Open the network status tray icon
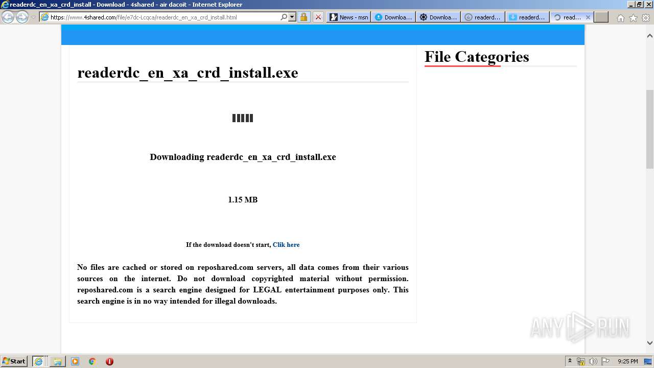This screenshot has height=368, width=654. click(x=581, y=361)
